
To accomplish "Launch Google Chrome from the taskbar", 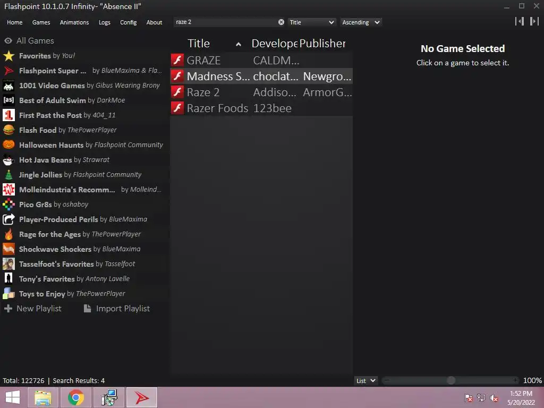I will (76, 397).
